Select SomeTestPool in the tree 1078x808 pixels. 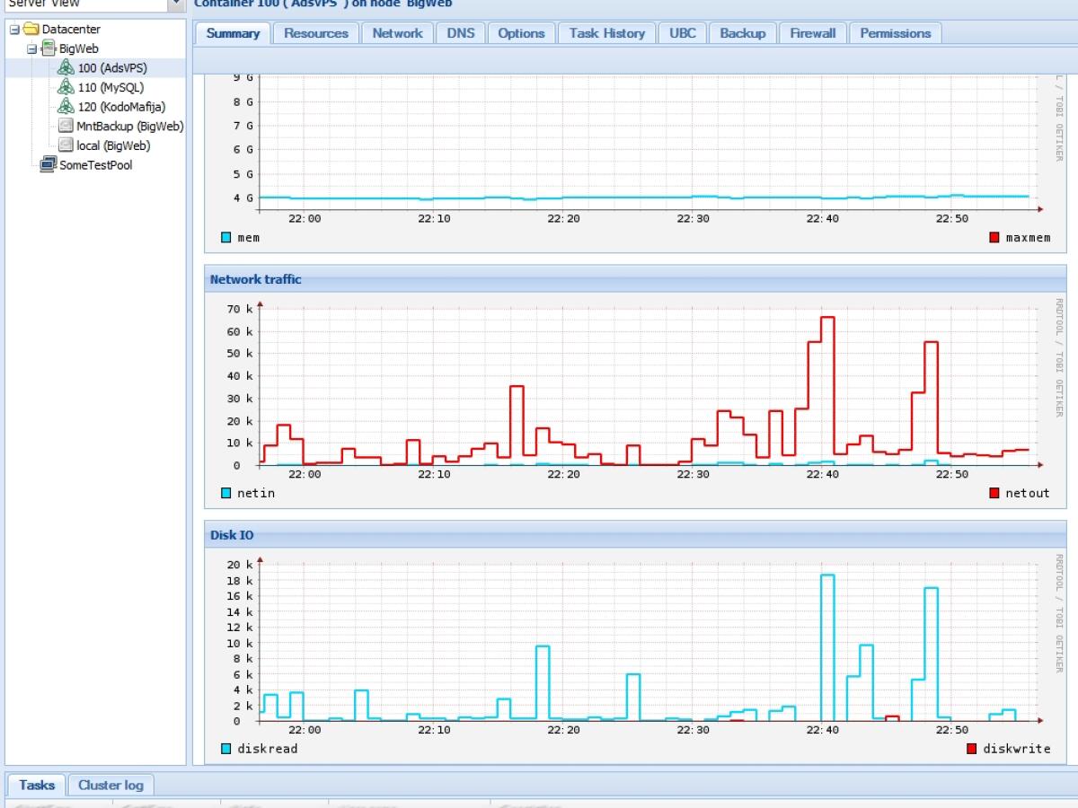pyautogui.click(x=95, y=165)
